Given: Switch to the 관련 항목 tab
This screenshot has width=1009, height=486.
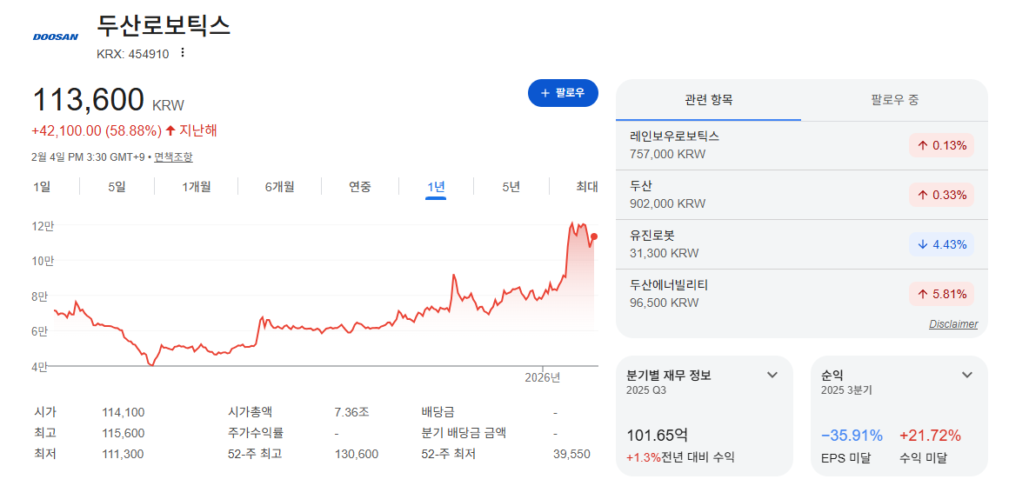Looking at the screenshot, I should tap(709, 100).
